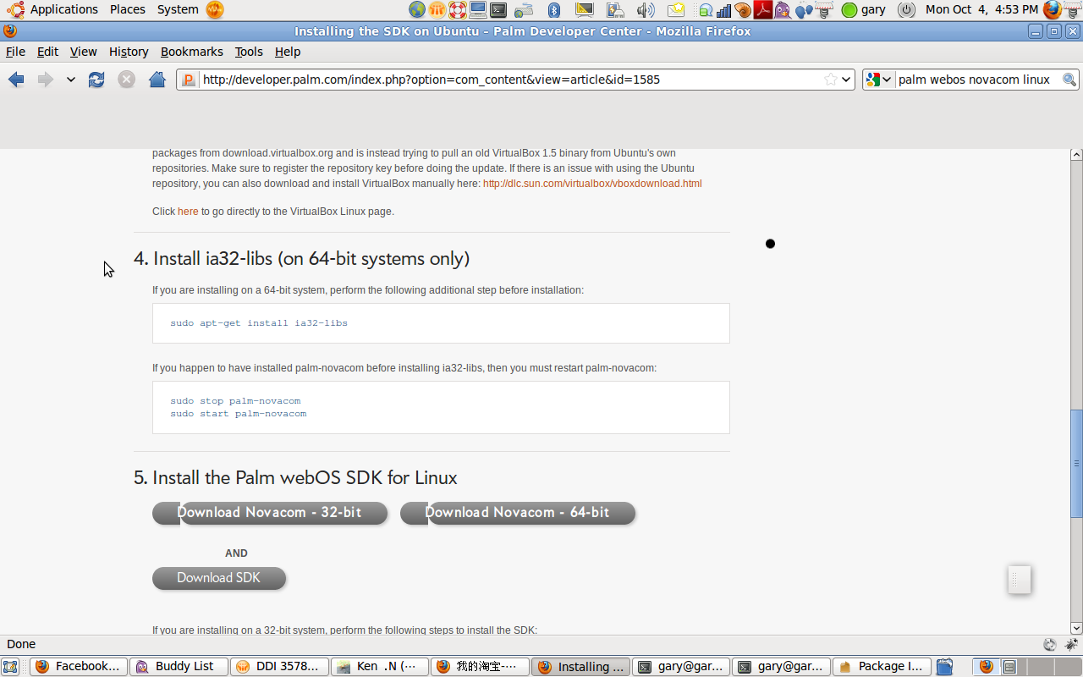Image resolution: width=1083 pixels, height=677 pixels.
Task: Open the Edit menu
Action: coord(47,52)
